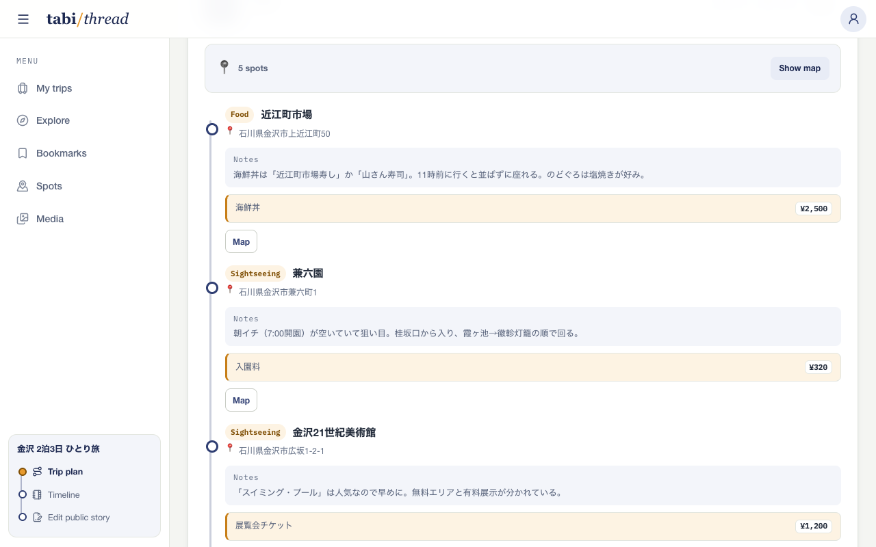Click the trip title 金沢 2泊3日 ひとり旅
Screen dimensions: 876x547
pos(58,449)
